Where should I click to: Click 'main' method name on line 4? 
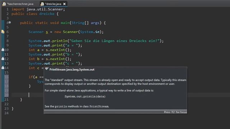[65, 23]
